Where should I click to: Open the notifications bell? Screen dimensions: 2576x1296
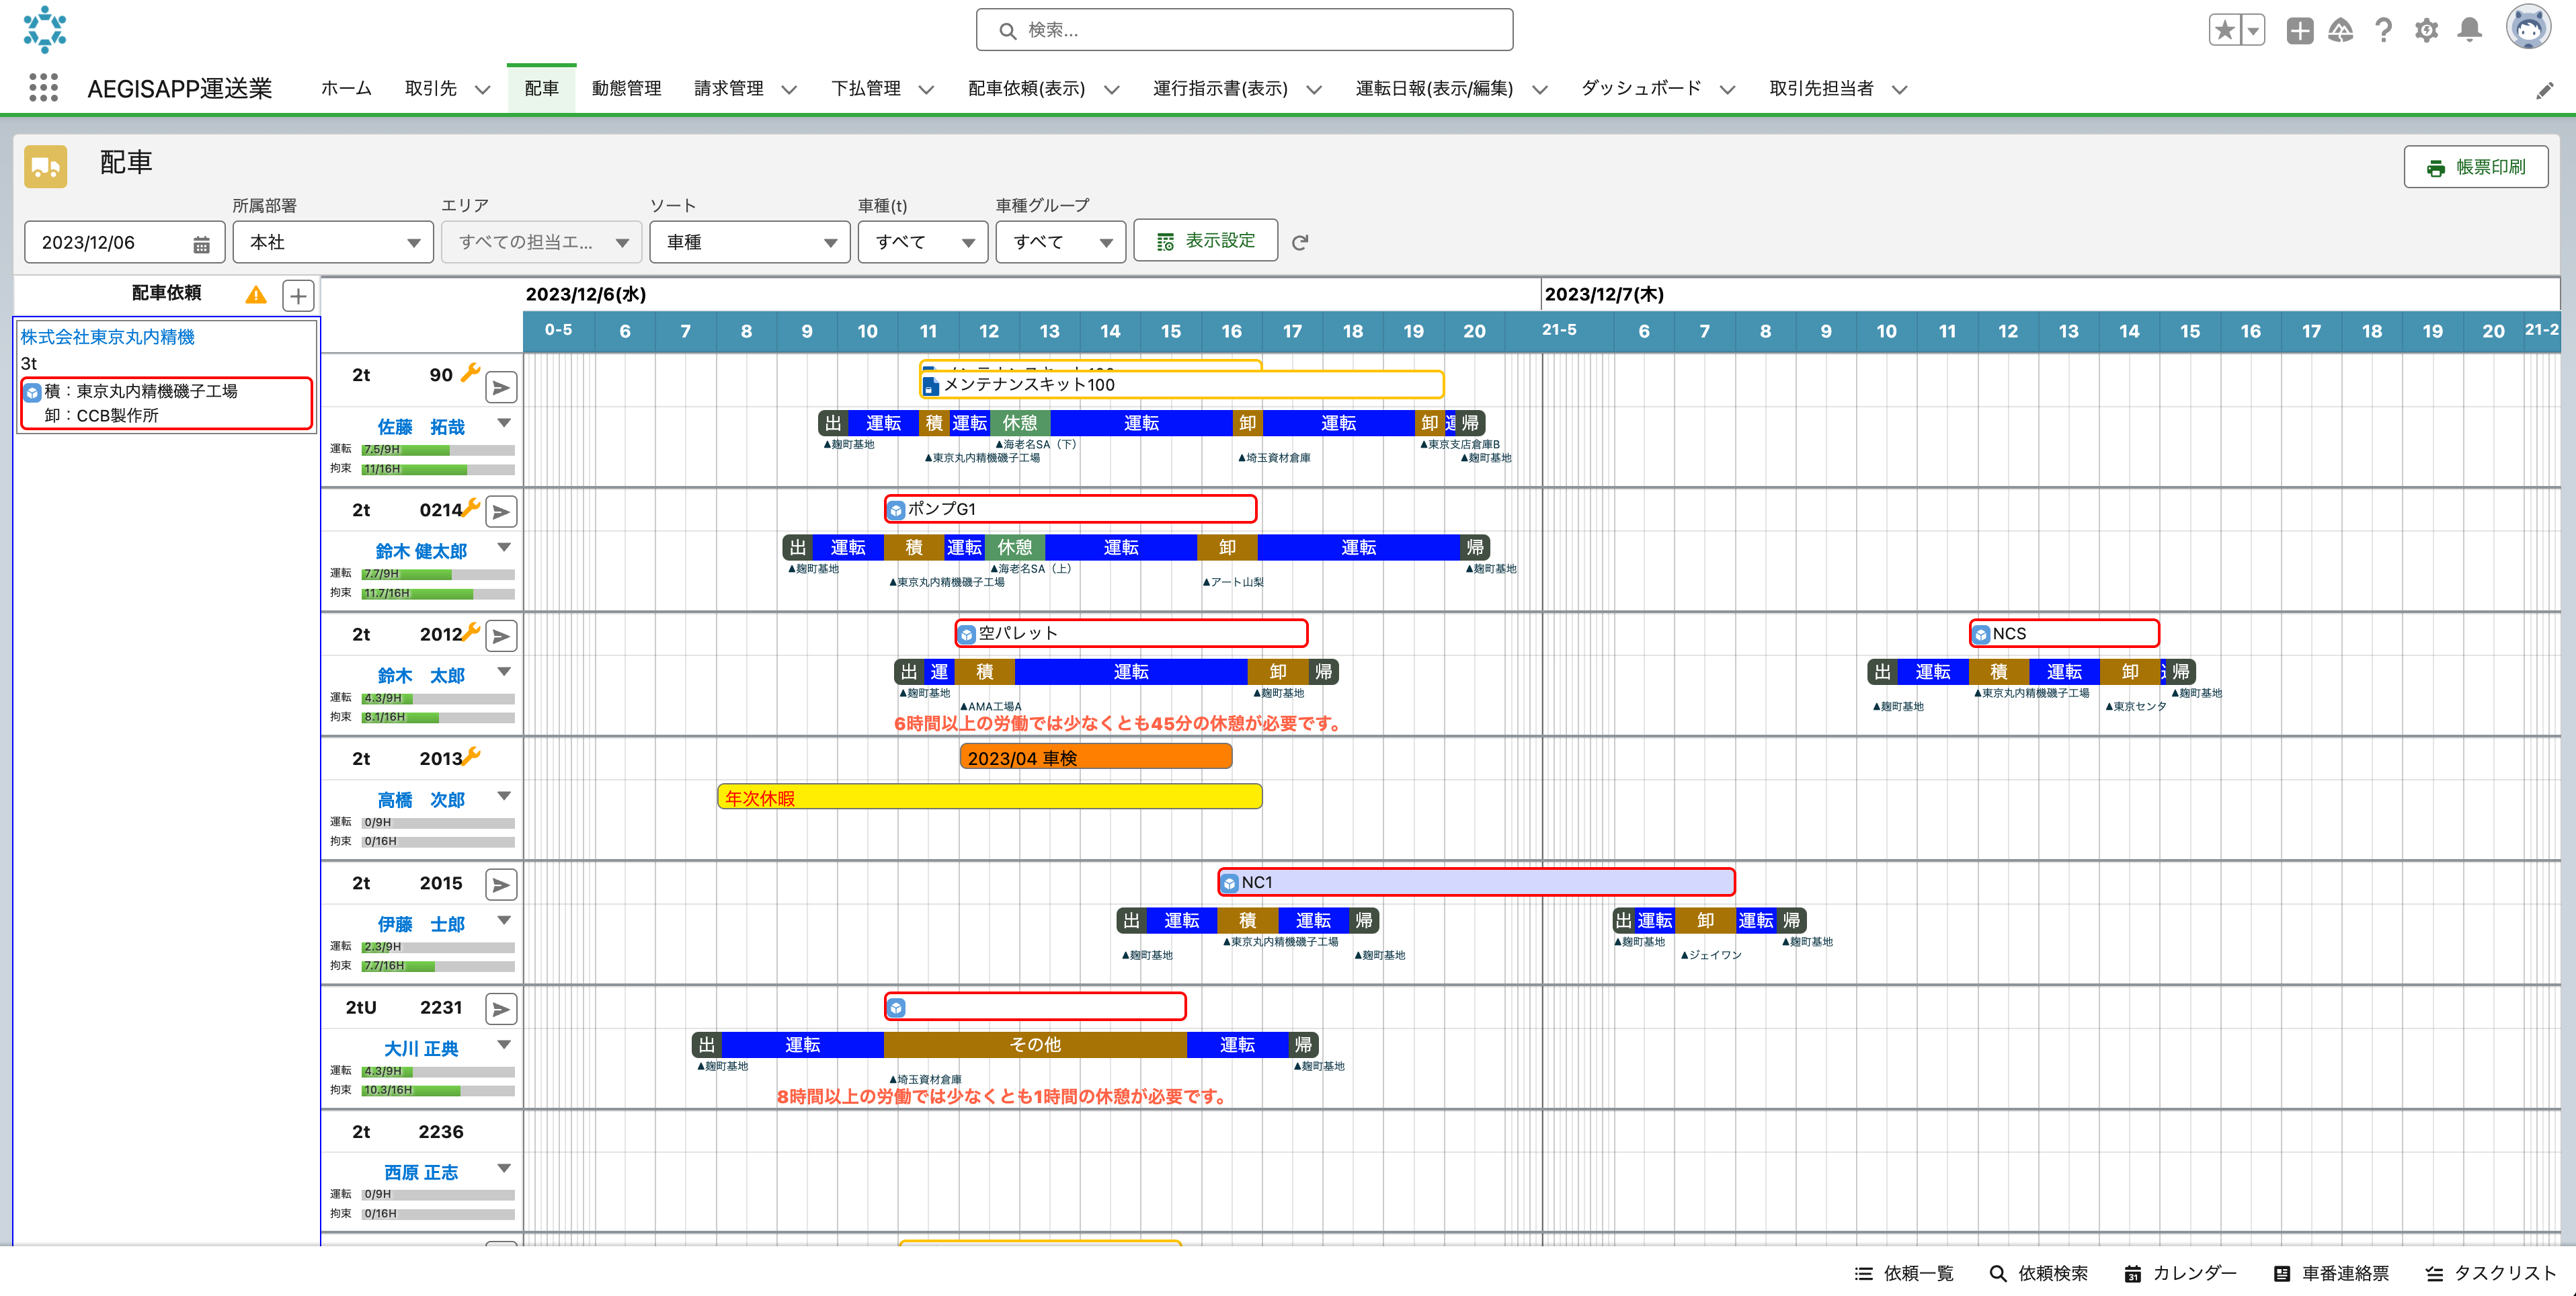pyautogui.click(x=2469, y=30)
